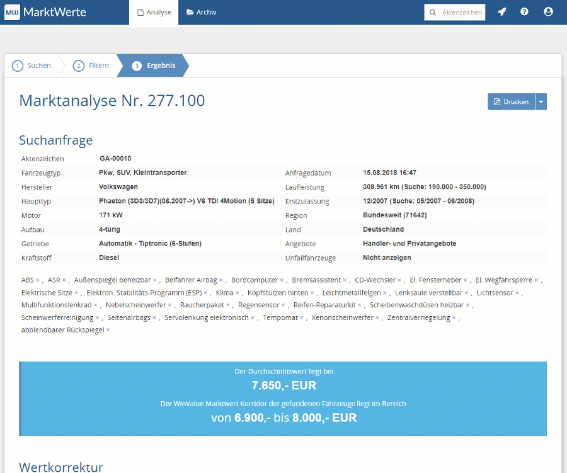
Task: Click the Wertkorrektur section heading
Action: [61, 467]
